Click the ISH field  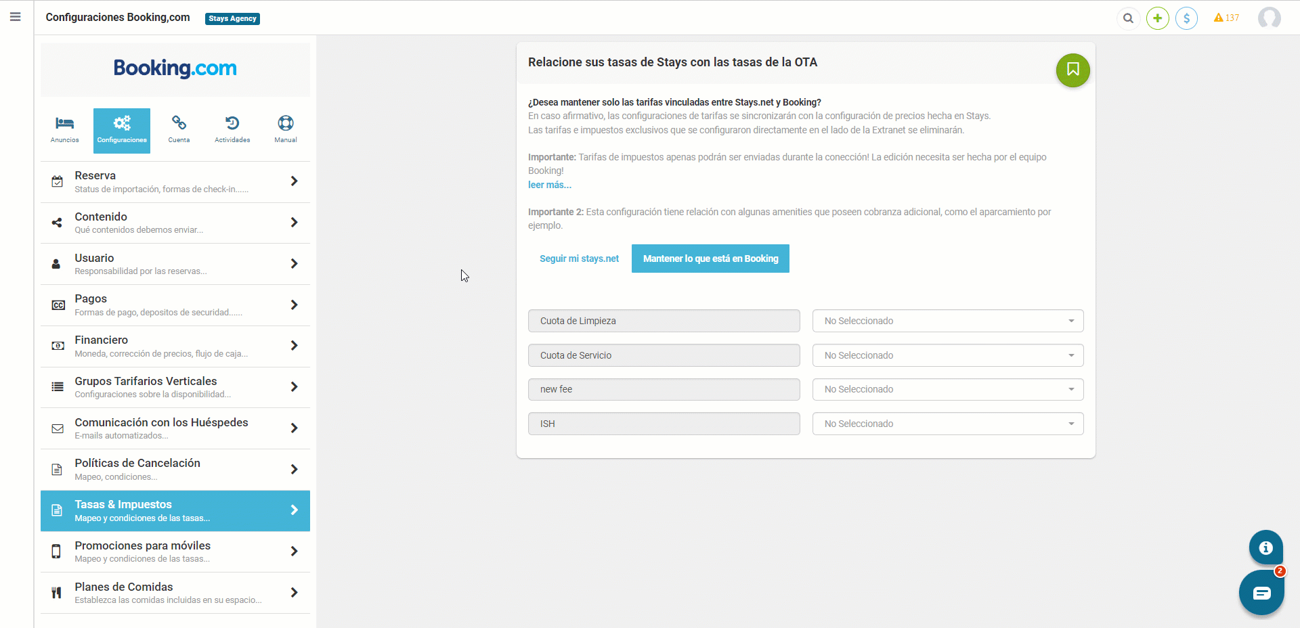[x=664, y=424]
